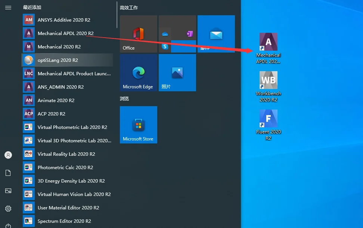Open the Photos (照片) tile

pyautogui.click(x=177, y=73)
